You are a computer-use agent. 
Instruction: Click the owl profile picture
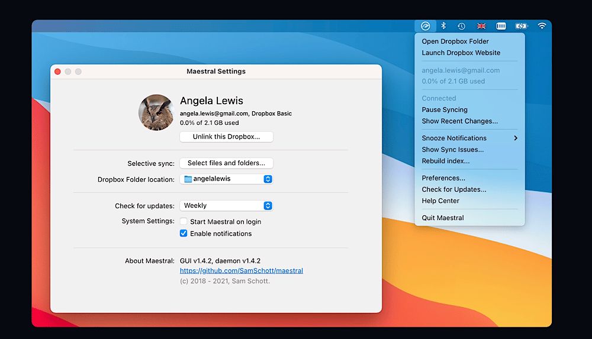pyautogui.click(x=156, y=112)
